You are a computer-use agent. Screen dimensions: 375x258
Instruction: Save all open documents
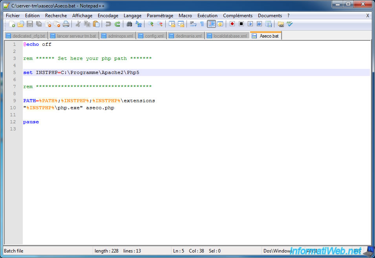[38, 24]
